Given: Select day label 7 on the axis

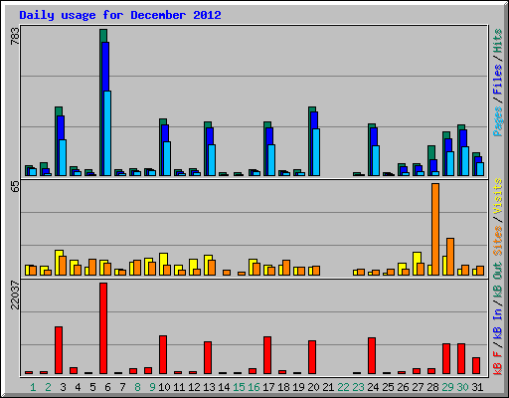Looking at the screenshot, I should pyautogui.click(x=122, y=387).
